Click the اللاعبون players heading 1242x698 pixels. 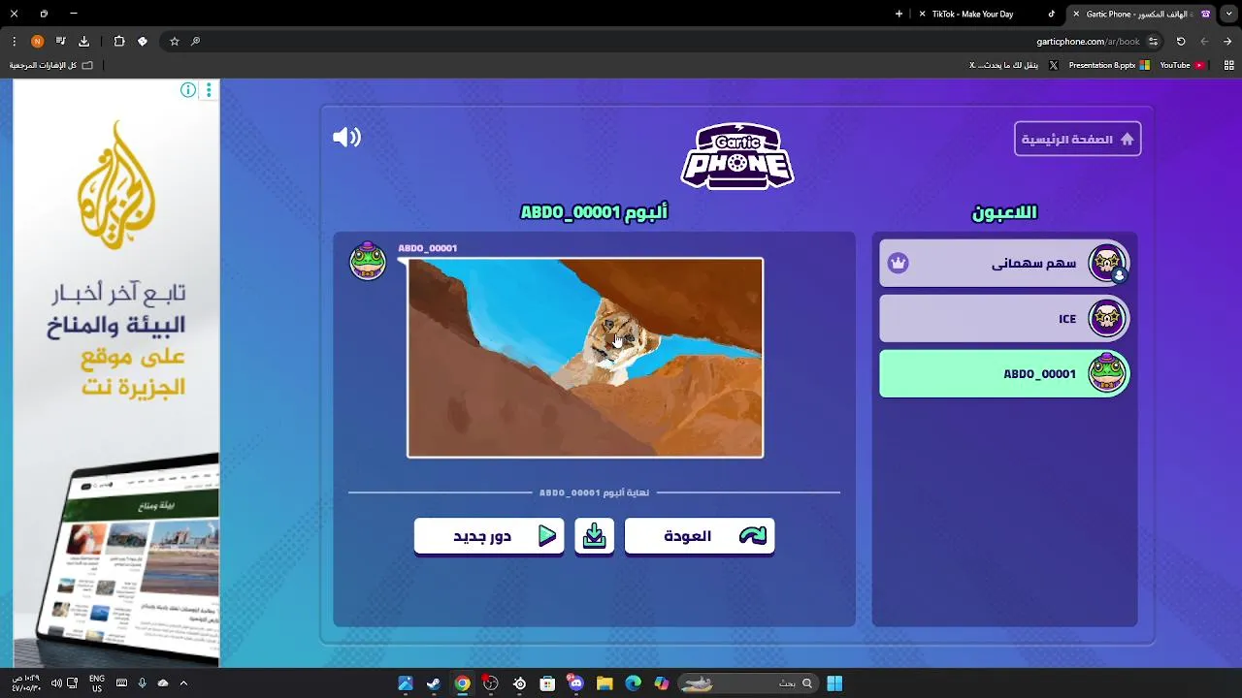tap(1004, 212)
